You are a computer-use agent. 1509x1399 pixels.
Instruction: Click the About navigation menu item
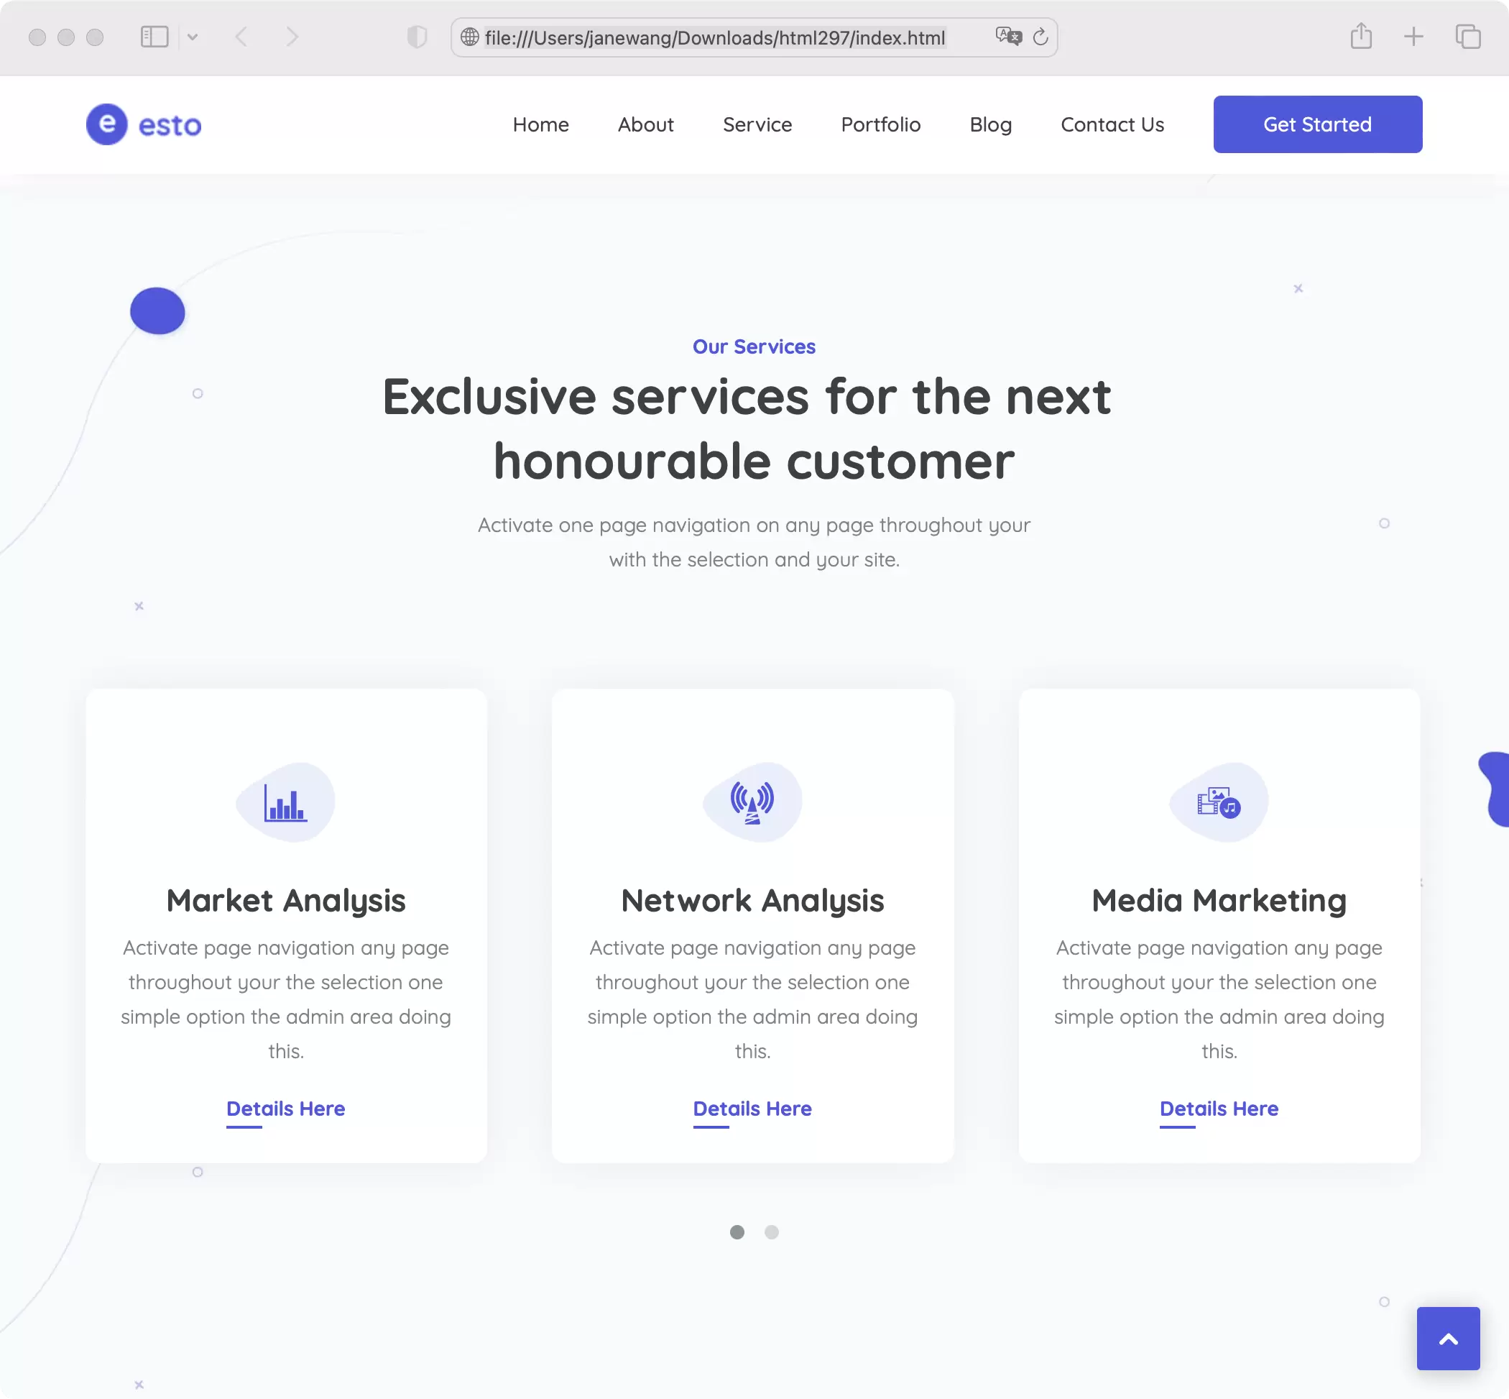coord(645,124)
